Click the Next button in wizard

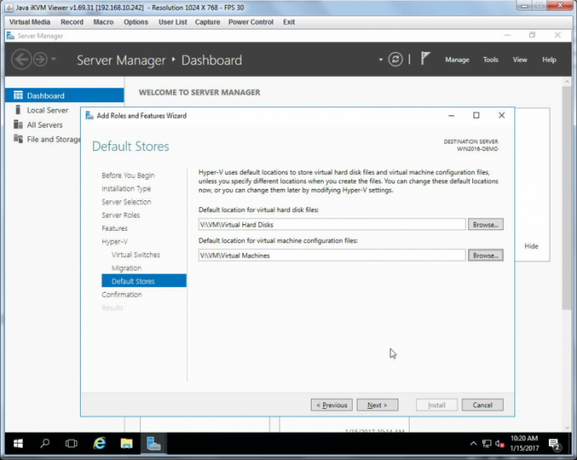point(378,405)
